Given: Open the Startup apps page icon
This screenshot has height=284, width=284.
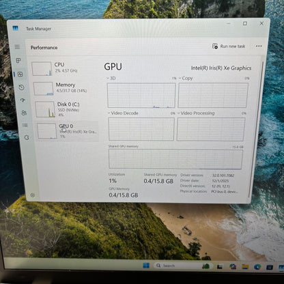Looking at the screenshot, I should [x=23, y=100].
